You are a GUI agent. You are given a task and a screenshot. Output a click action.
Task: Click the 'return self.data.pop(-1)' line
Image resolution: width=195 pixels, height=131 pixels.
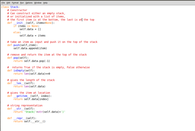(32, 61)
